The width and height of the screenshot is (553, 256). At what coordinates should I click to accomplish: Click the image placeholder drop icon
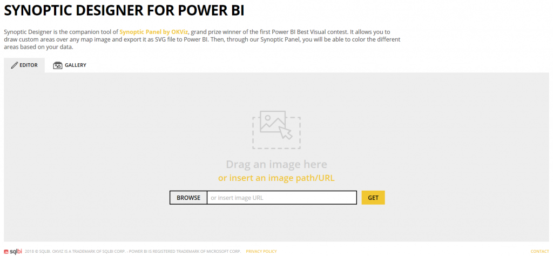(x=276, y=130)
